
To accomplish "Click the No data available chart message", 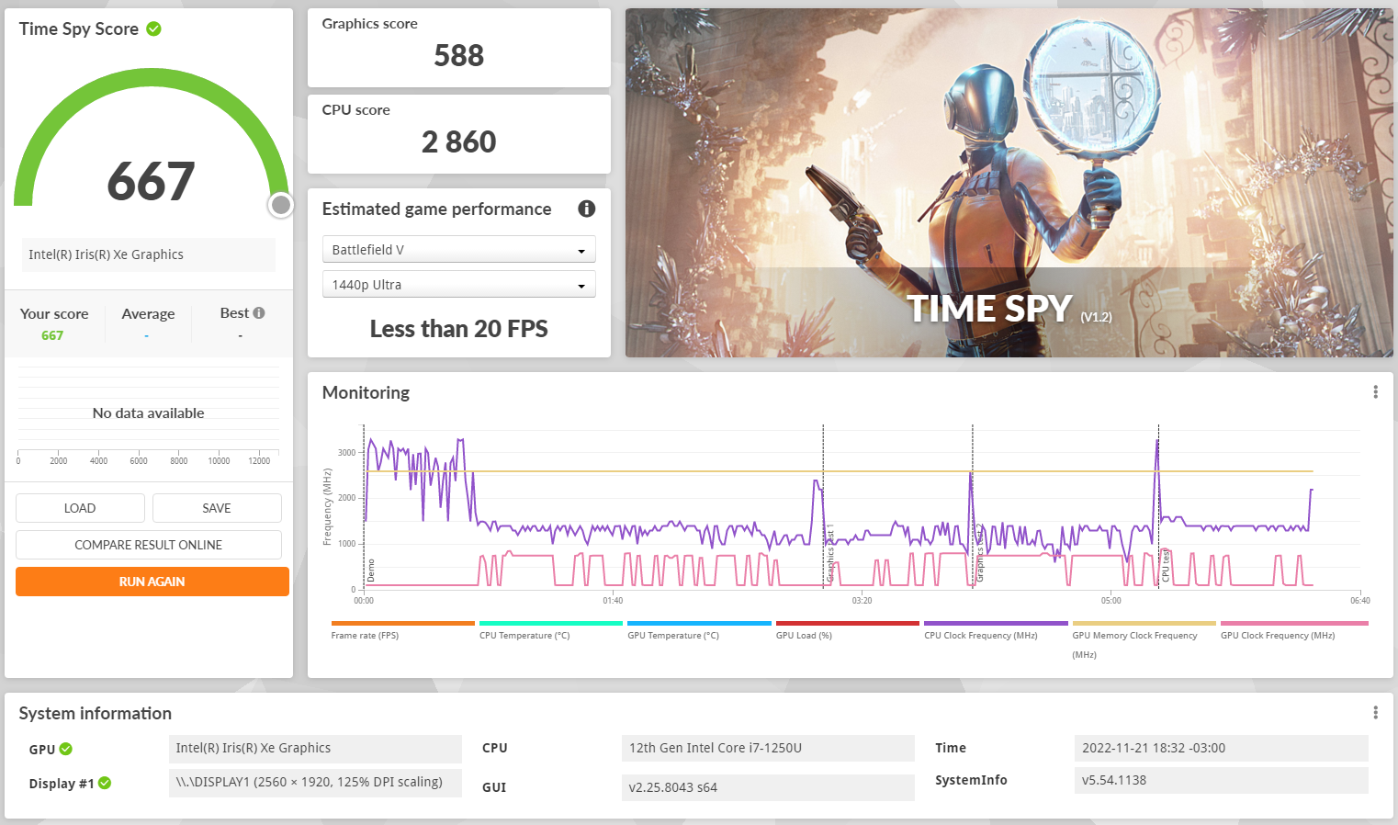I will coord(148,413).
